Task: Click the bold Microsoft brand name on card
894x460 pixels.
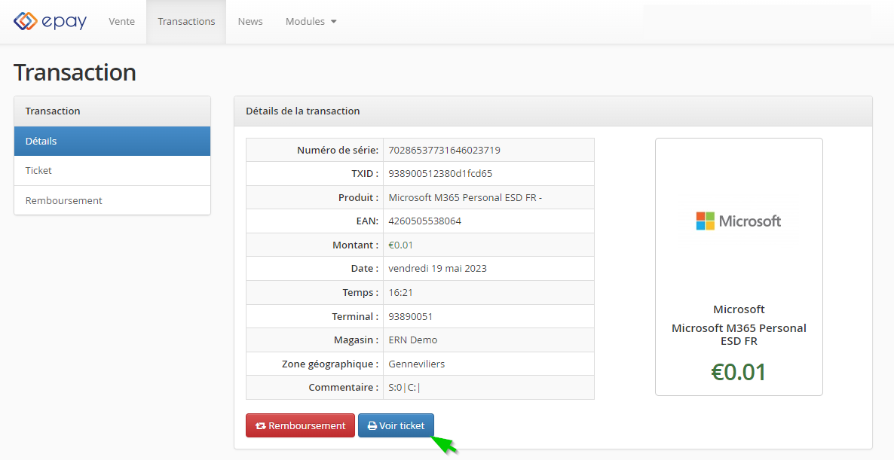Action: 739,309
